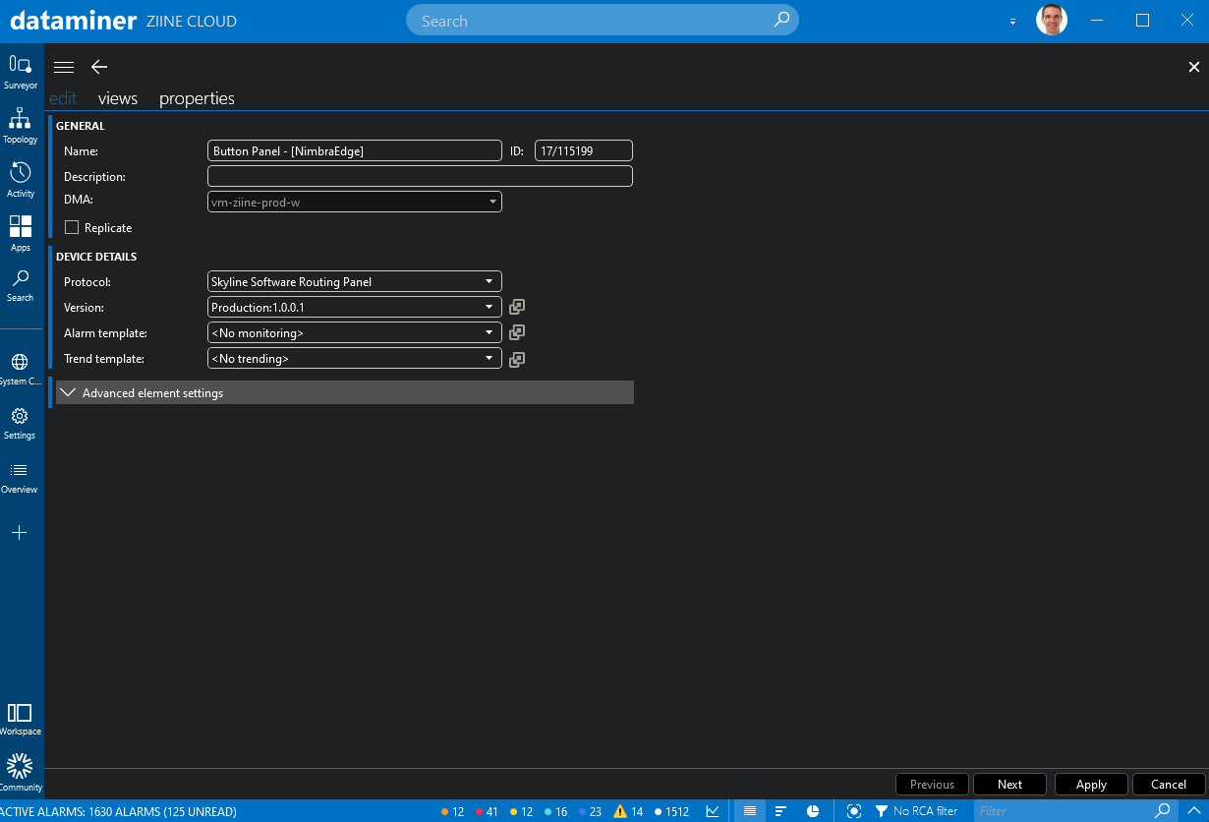
Task: Click into the Name input field
Action: [x=355, y=150]
